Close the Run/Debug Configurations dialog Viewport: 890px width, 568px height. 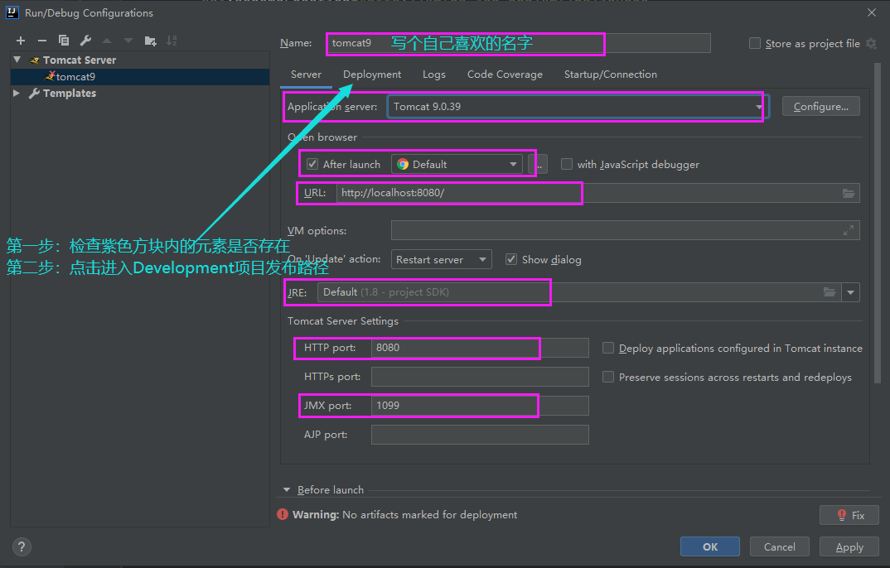tap(872, 12)
